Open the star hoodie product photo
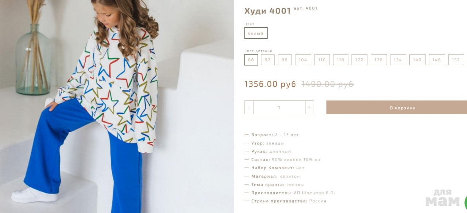This screenshot has width=467, height=213. click(117, 106)
